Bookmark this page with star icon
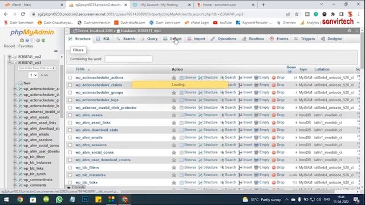Viewport: 365px width, 205px height. [x=297, y=14]
